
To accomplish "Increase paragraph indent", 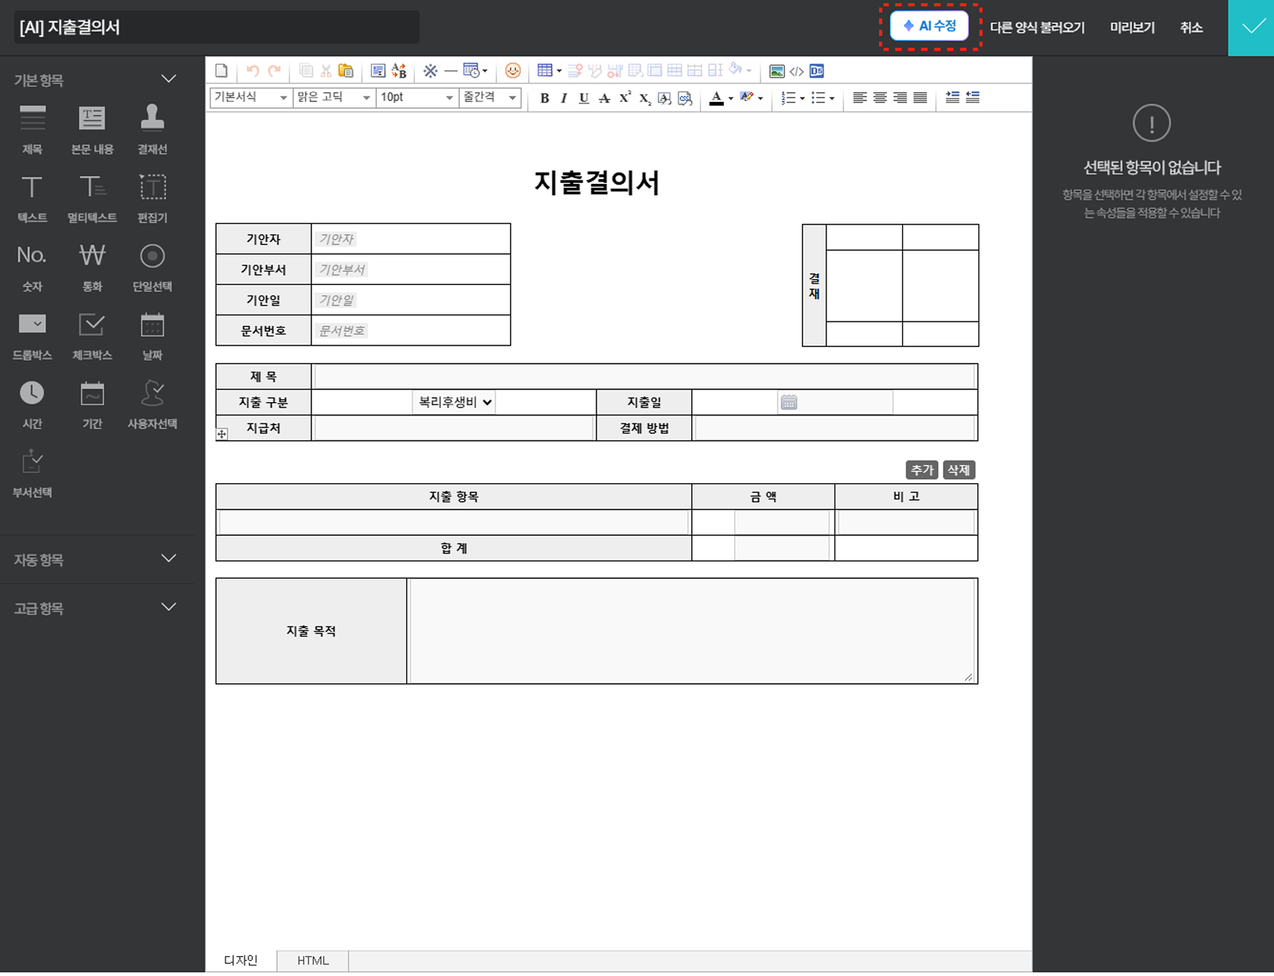I will [x=952, y=97].
